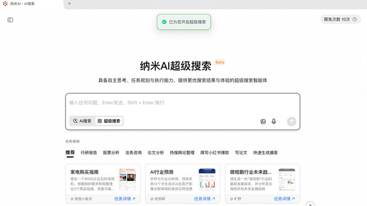Click the microphone voice input icon
Image resolution: width=367 pixels, height=206 pixels.
(274, 121)
